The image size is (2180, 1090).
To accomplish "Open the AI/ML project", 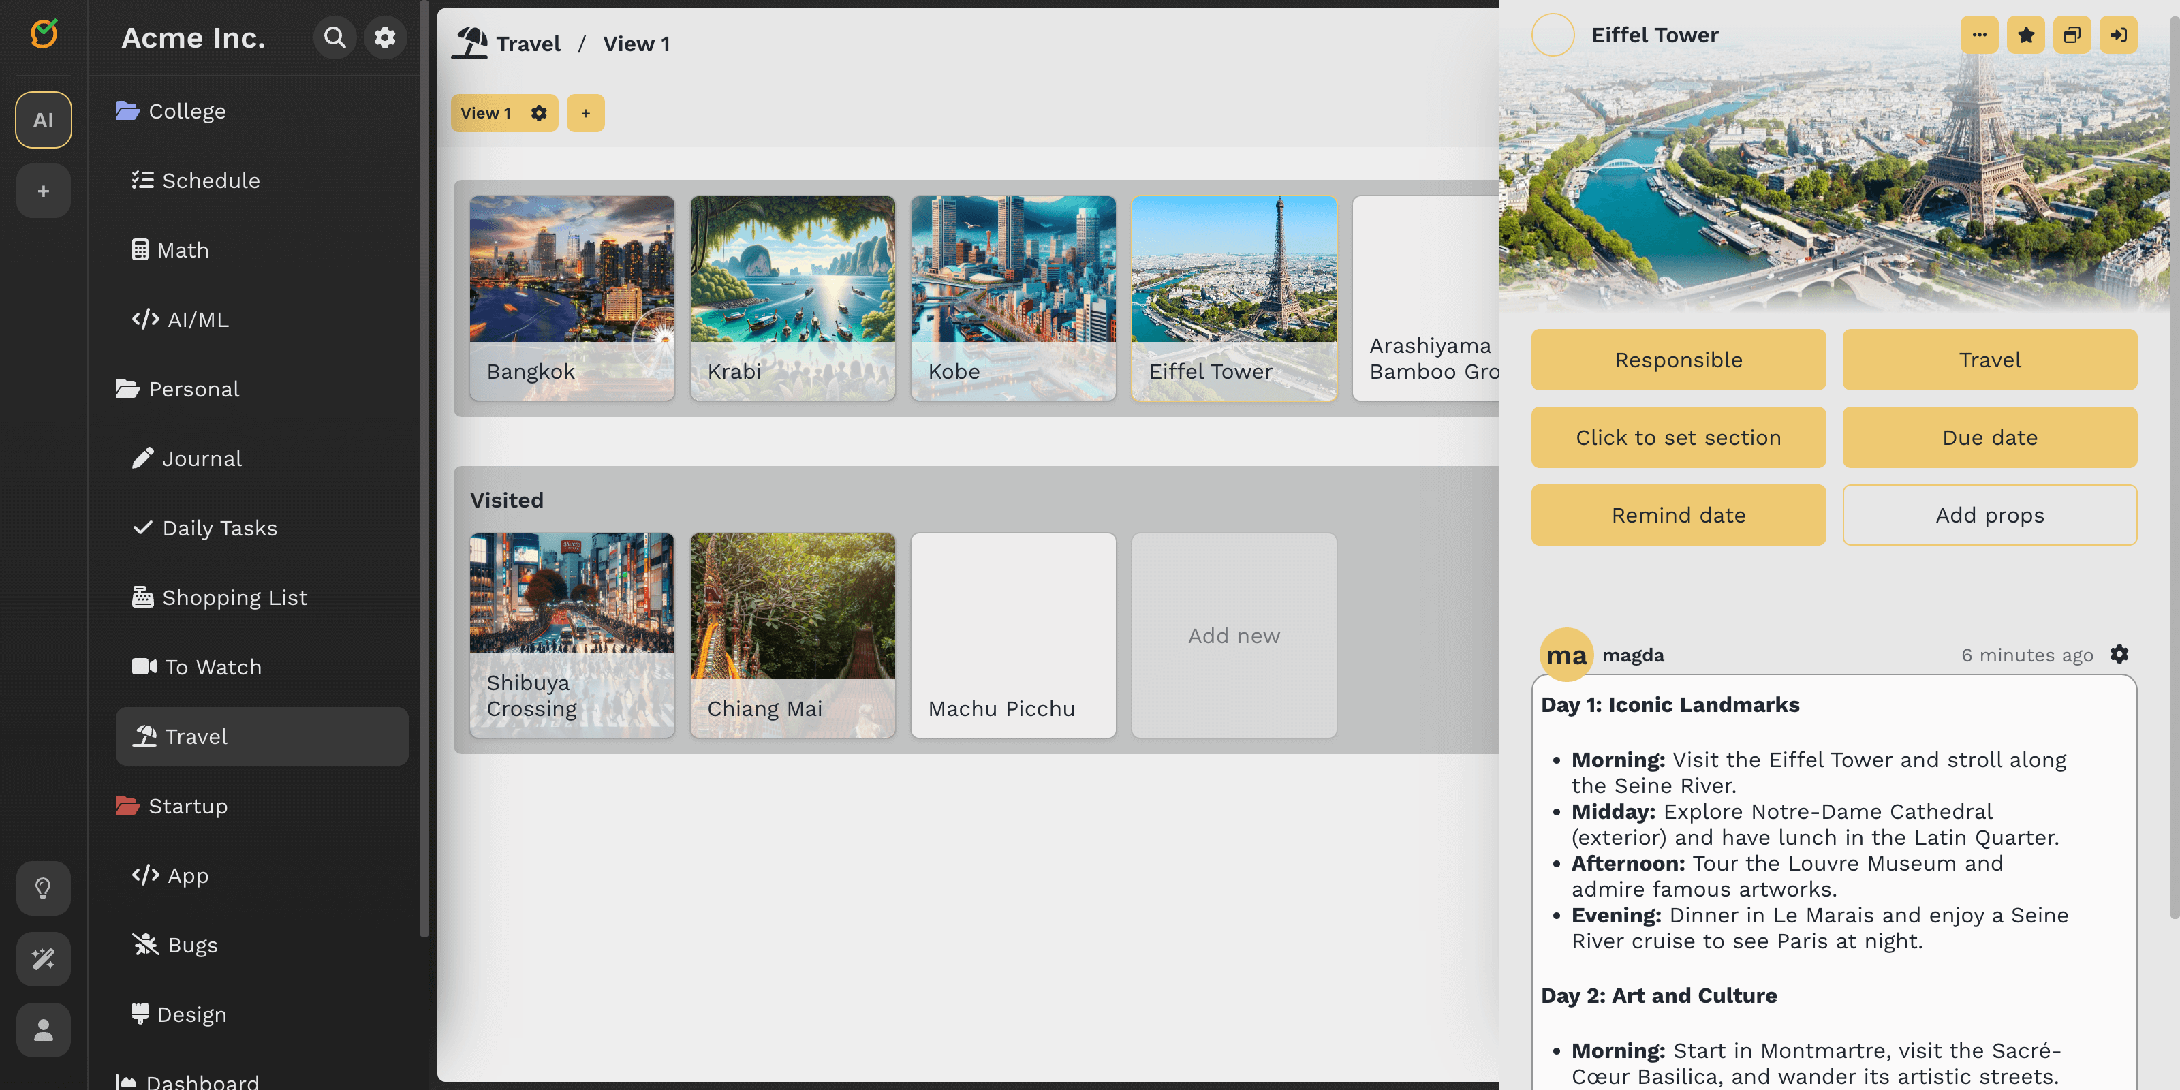I will coord(262,319).
